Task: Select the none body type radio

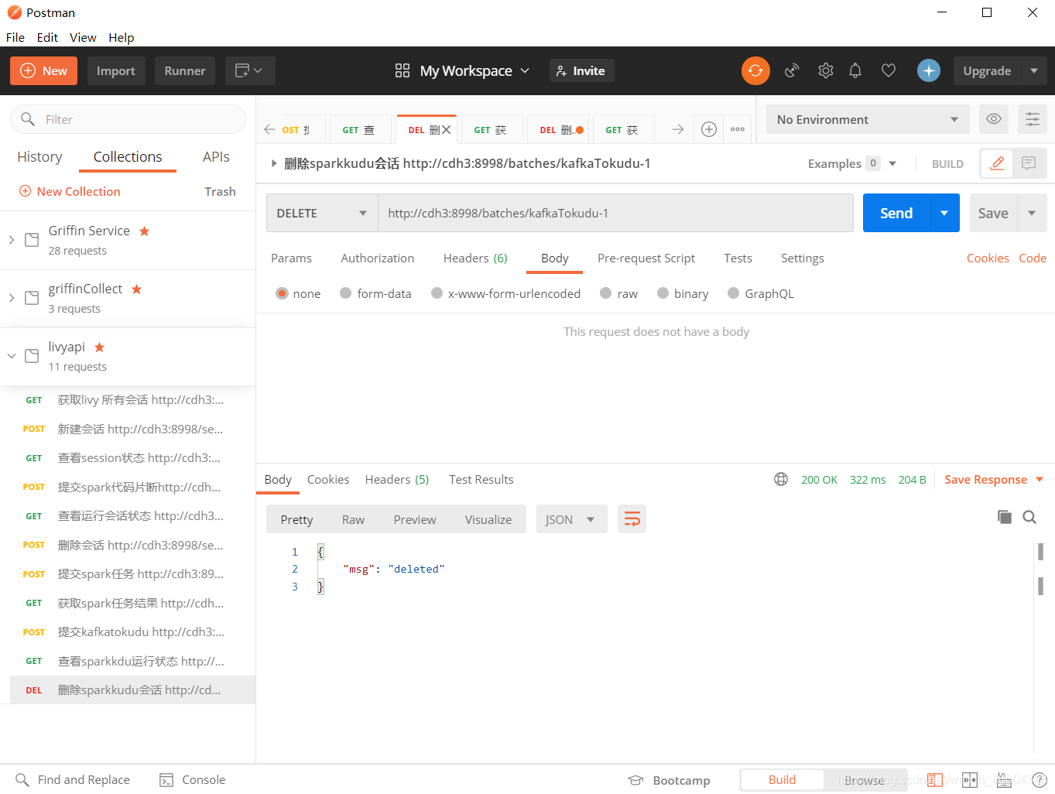Action: click(x=283, y=293)
